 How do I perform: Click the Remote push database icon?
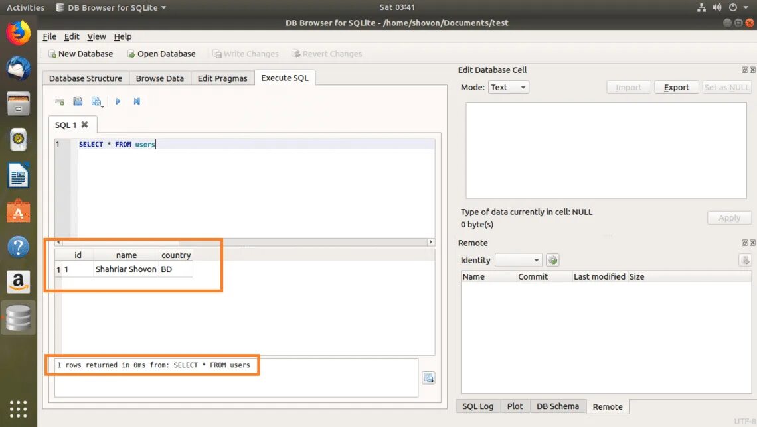point(745,261)
